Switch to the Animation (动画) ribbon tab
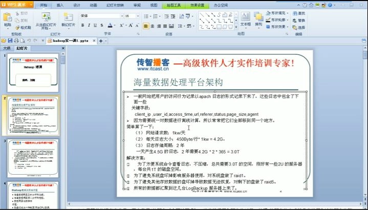 pyautogui.click(x=94, y=5)
